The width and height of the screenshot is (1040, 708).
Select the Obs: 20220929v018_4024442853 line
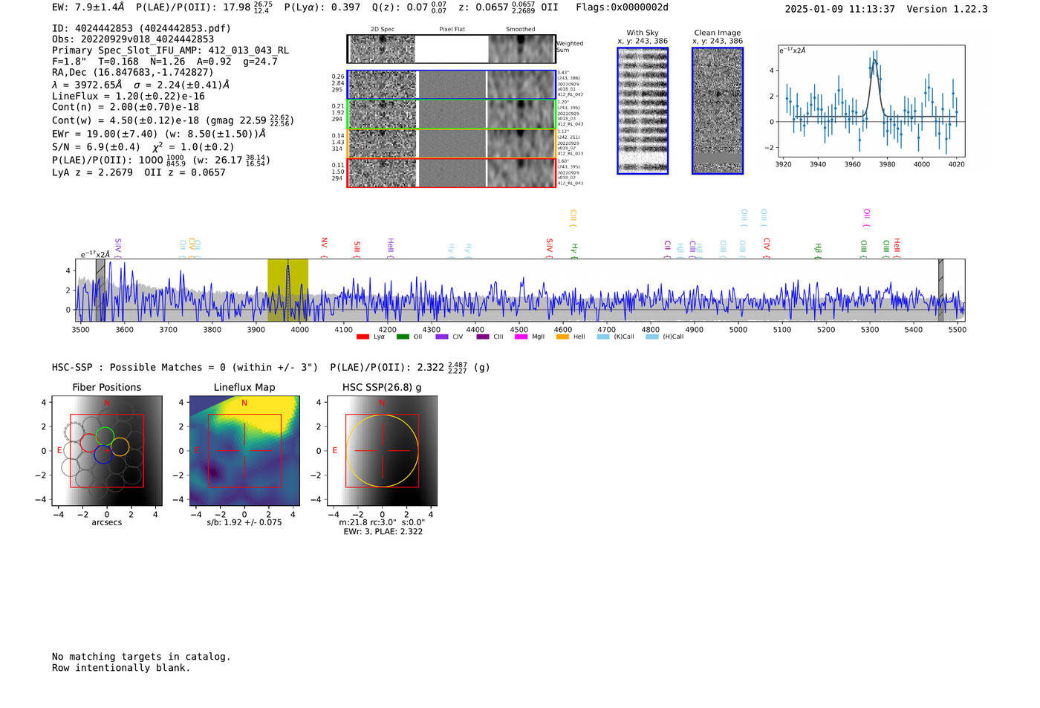133,39
